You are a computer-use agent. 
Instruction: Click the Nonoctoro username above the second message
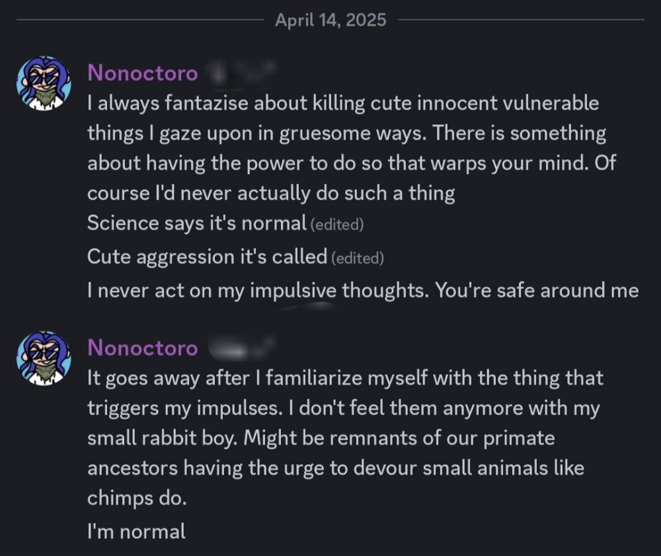[x=143, y=348]
